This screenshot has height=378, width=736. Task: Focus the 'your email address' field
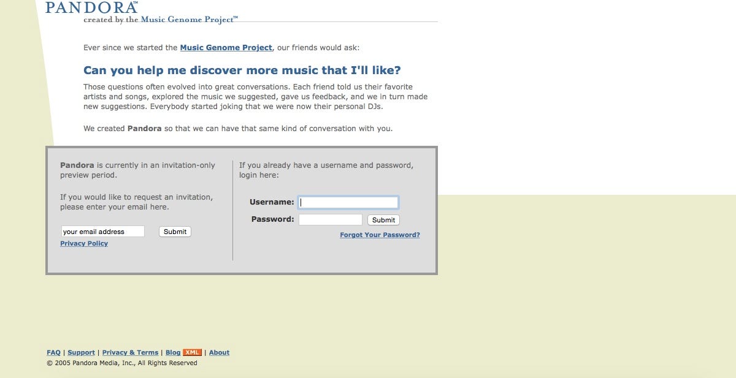[x=102, y=232]
